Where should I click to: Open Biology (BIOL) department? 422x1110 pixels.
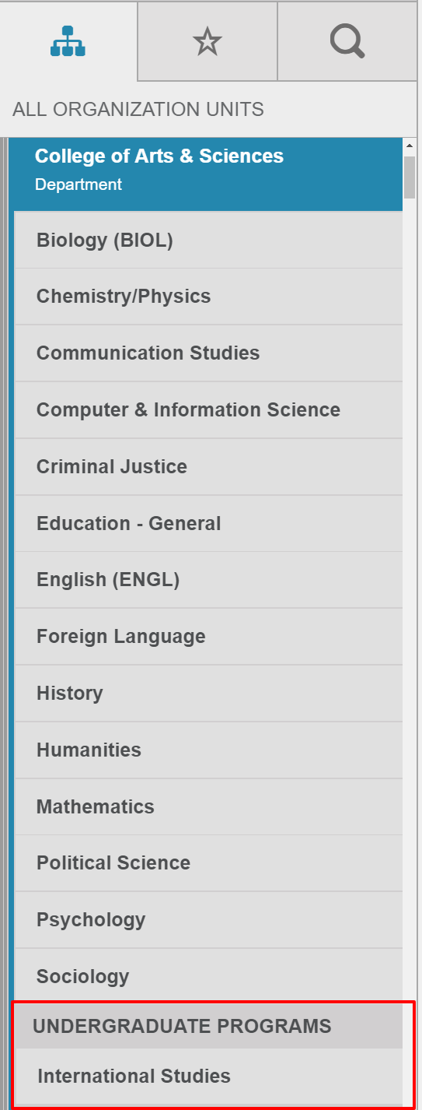(x=208, y=241)
